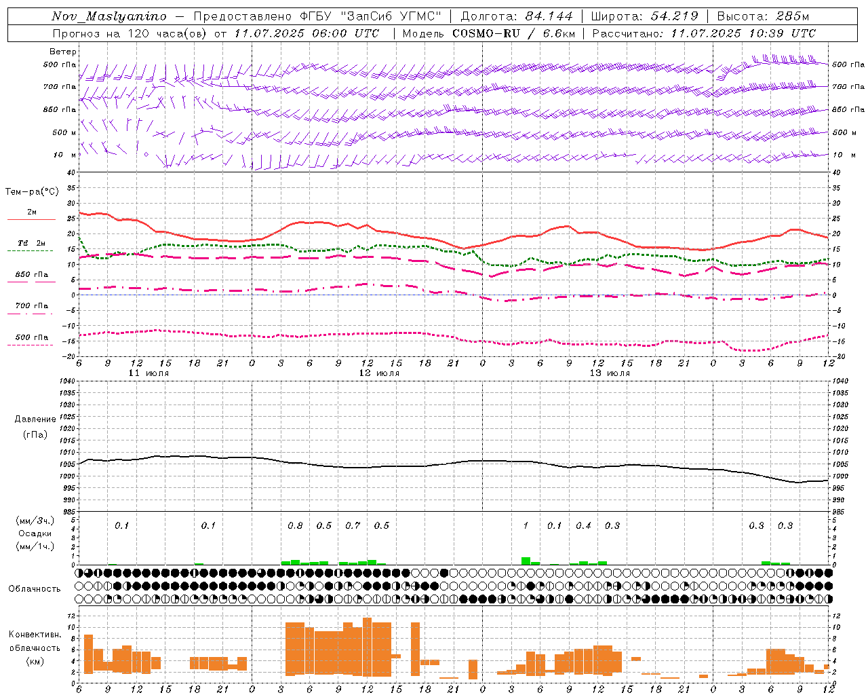Click the Долгота: 84.144 value
868x695 pixels.
517,16
